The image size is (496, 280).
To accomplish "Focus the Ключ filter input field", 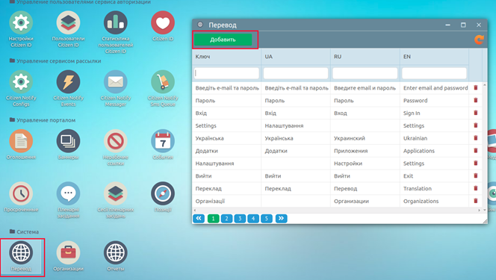I will [x=226, y=73].
